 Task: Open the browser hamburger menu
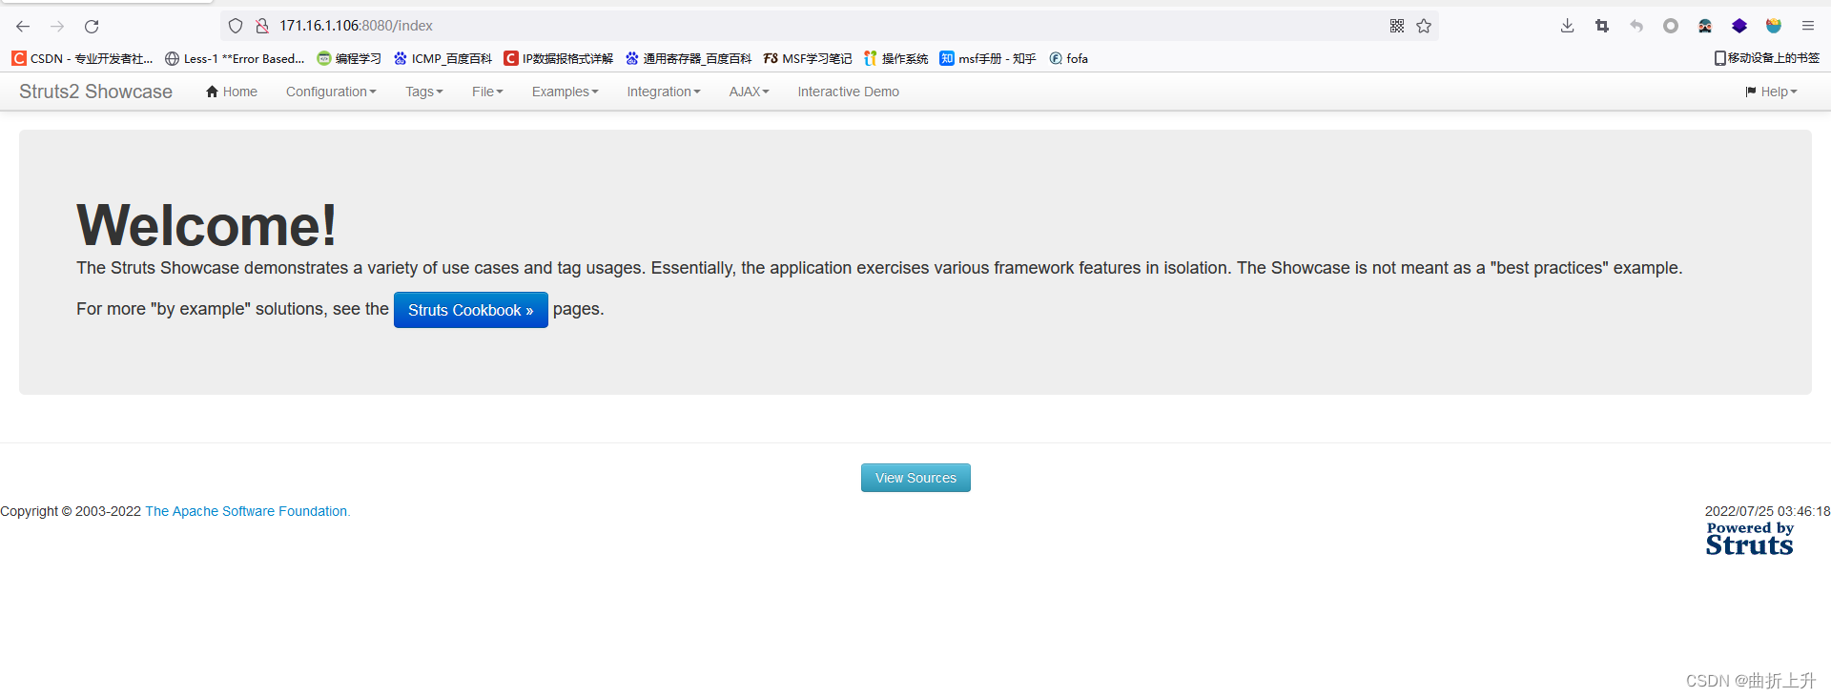pyautogui.click(x=1807, y=26)
